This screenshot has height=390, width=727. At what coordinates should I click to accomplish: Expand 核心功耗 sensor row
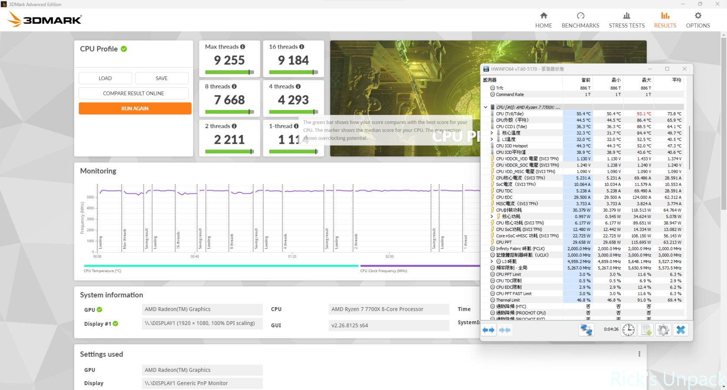492,216
